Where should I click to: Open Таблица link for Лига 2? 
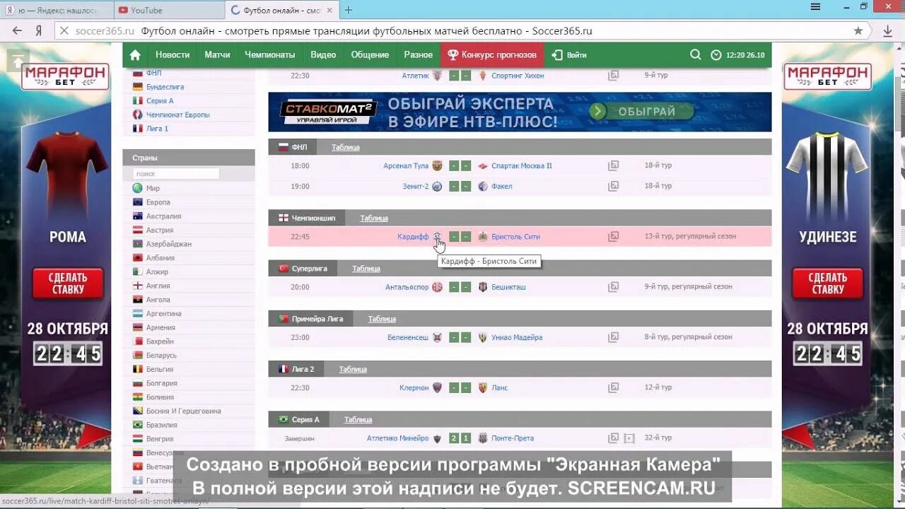(x=353, y=369)
